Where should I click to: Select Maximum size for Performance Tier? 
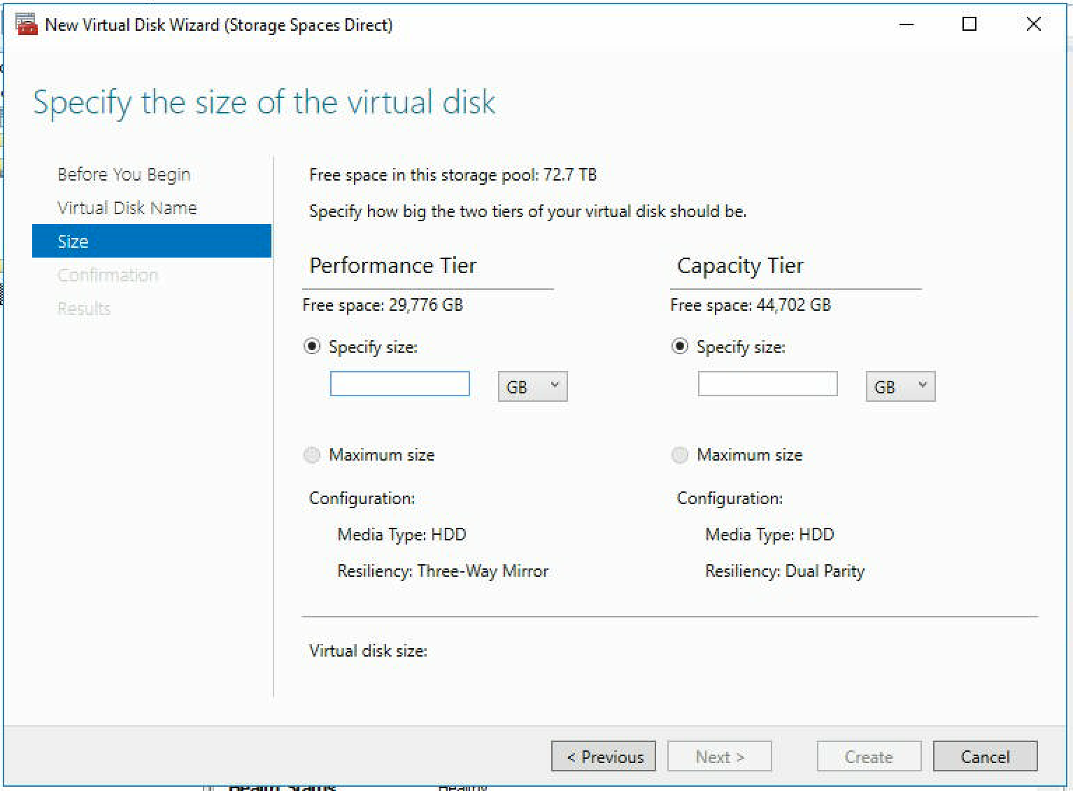[x=312, y=454]
